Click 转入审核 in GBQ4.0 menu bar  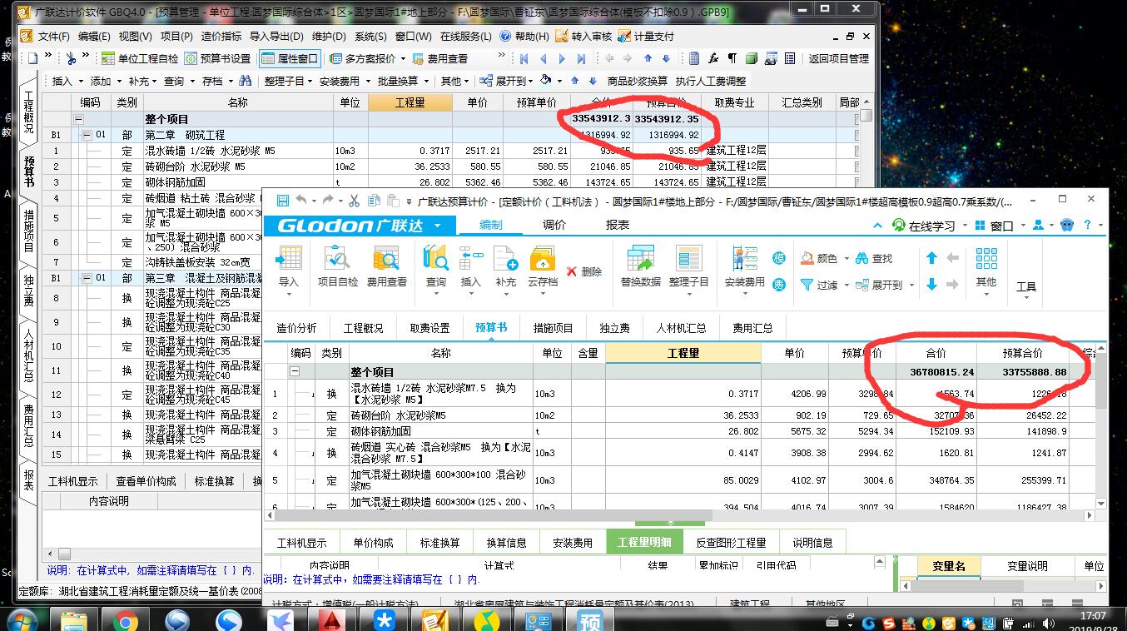(x=584, y=37)
